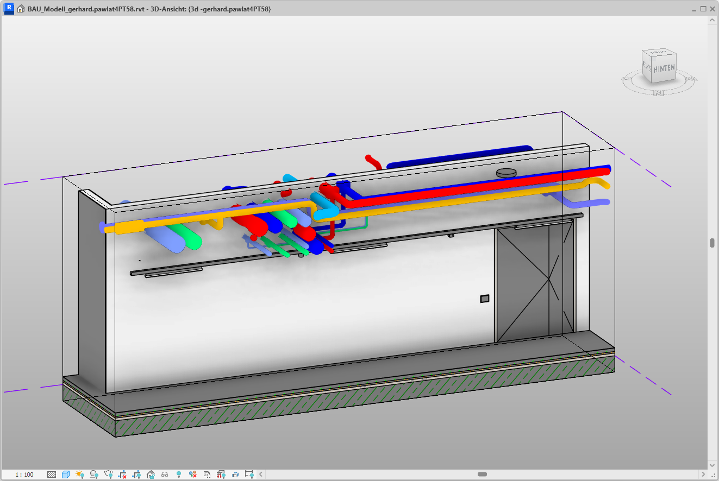Open the Visual Style cube menu
The height and width of the screenshot is (481, 719).
(66, 474)
